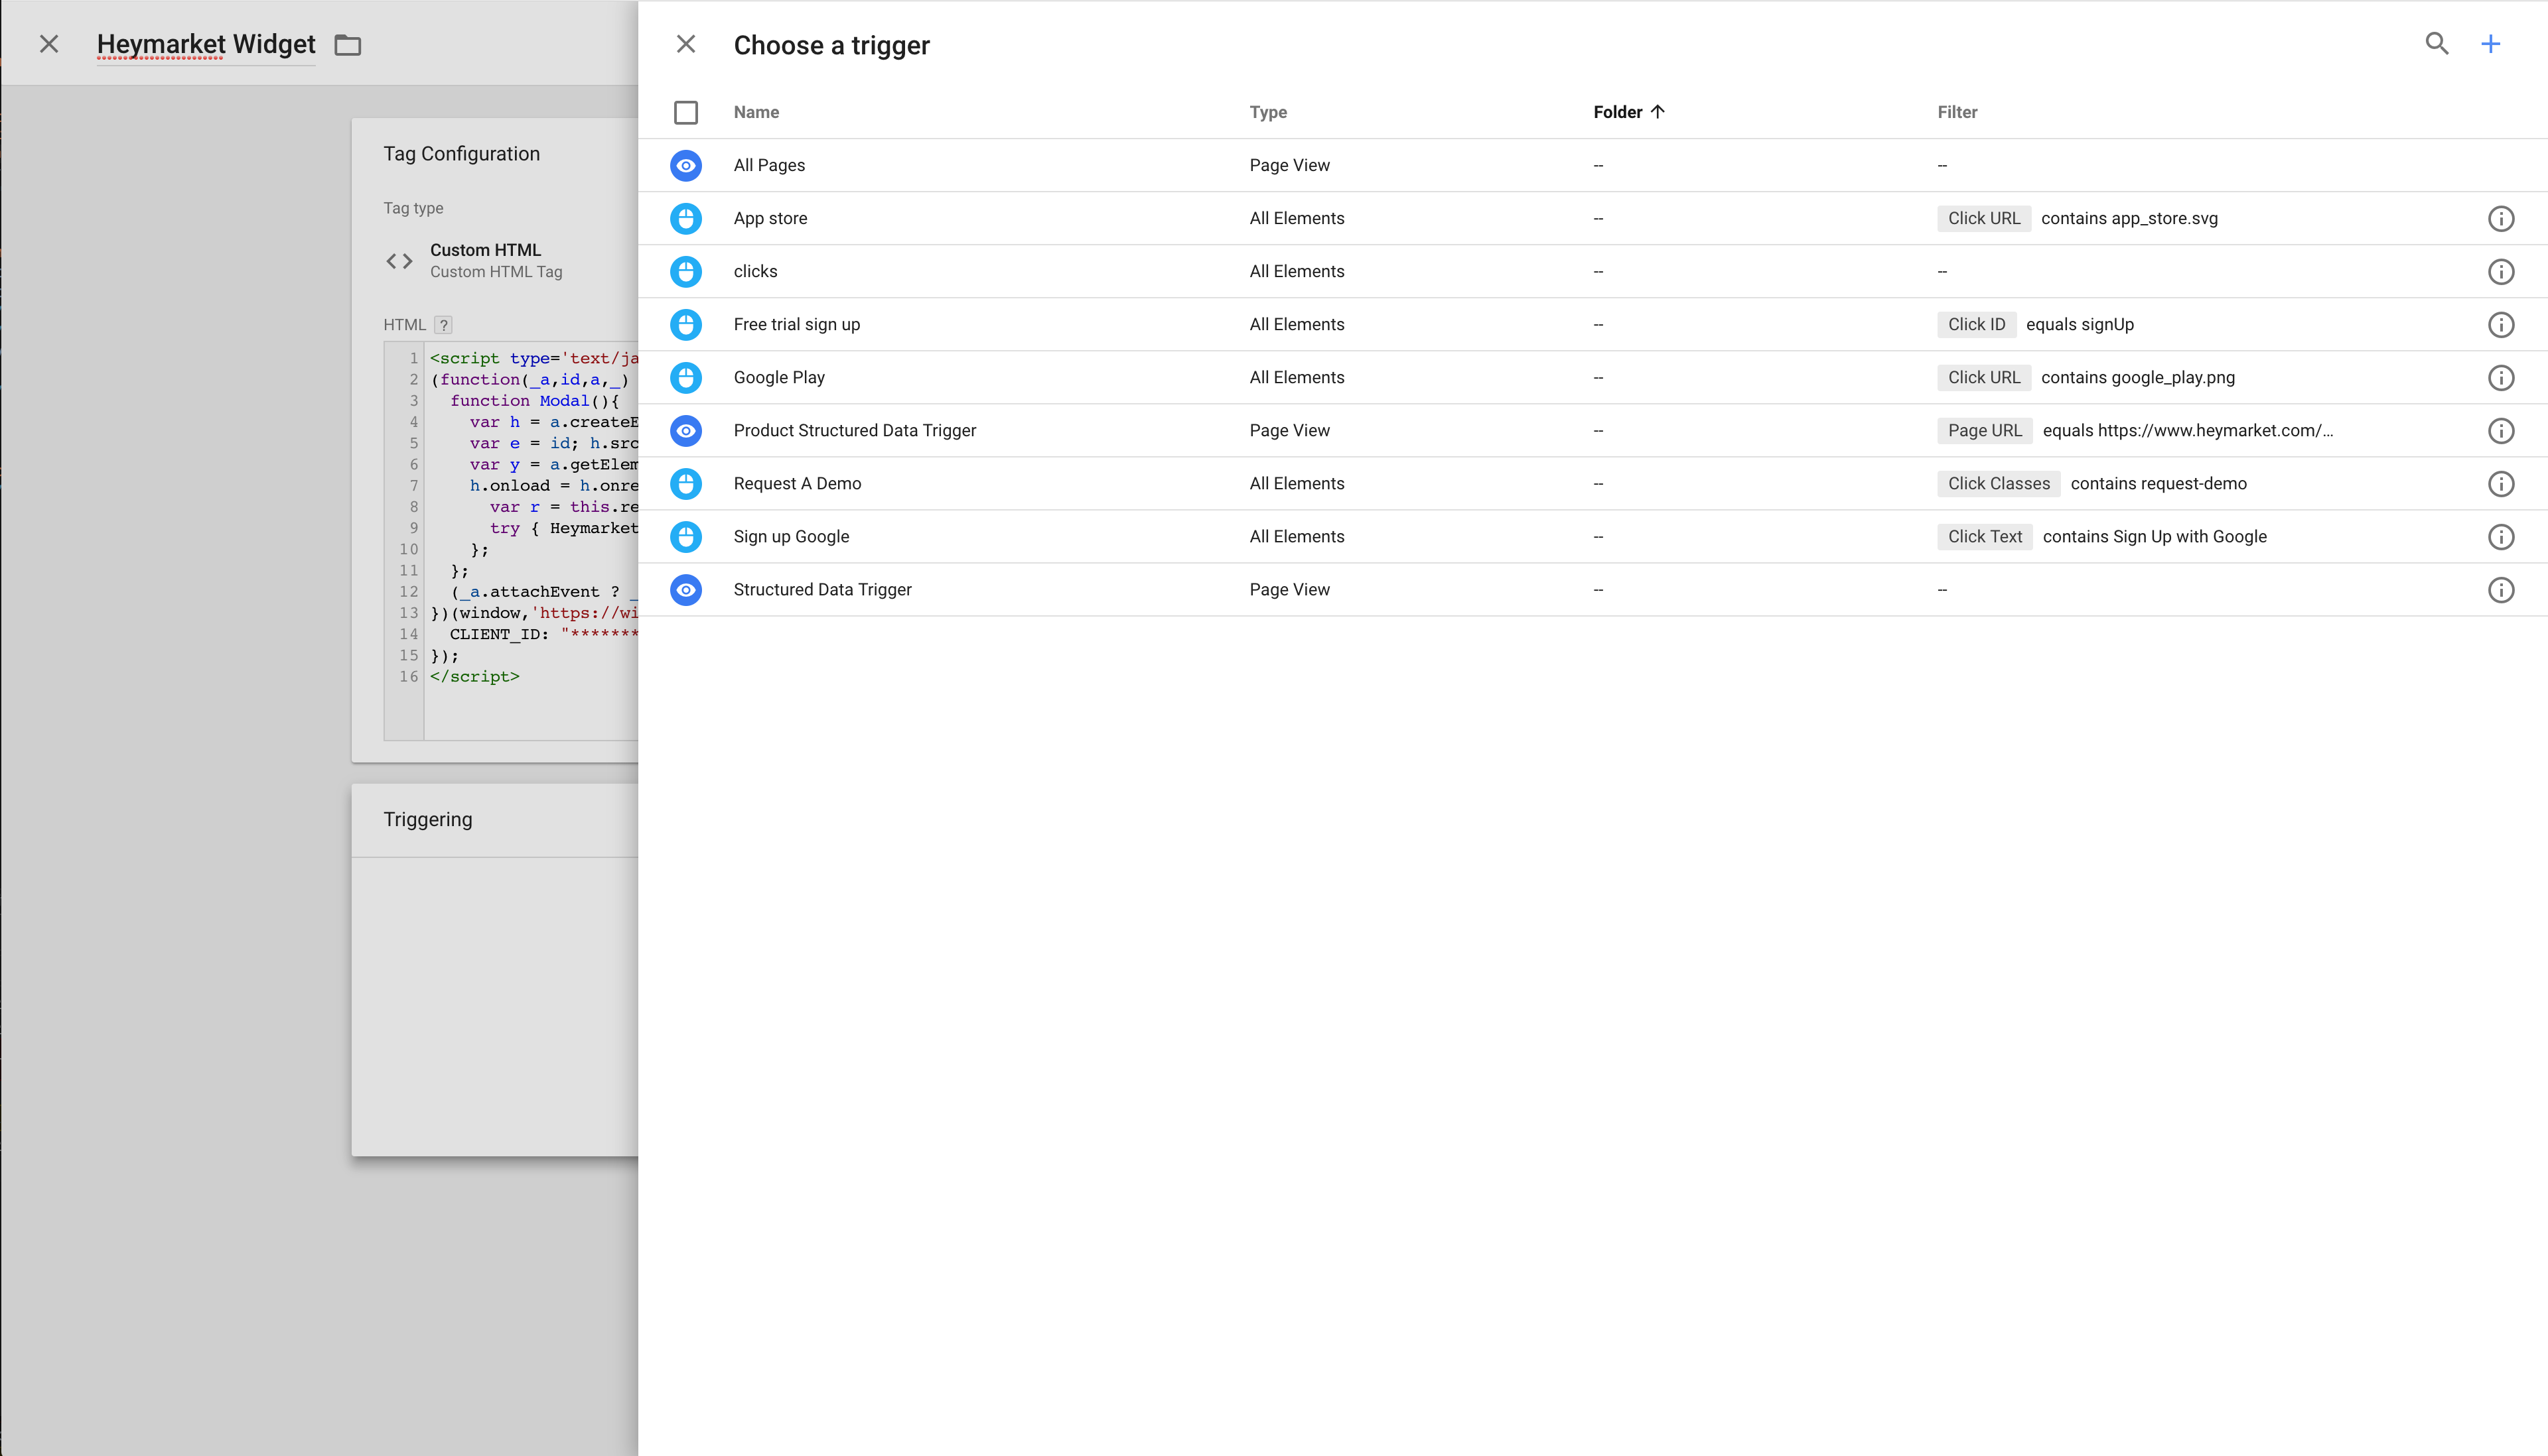Close the Heymarket Widget tag editor

(x=49, y=44)
